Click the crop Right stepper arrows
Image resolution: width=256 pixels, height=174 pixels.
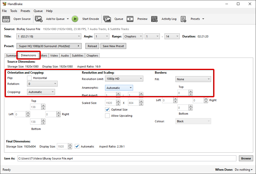click(x=59, y=114)
